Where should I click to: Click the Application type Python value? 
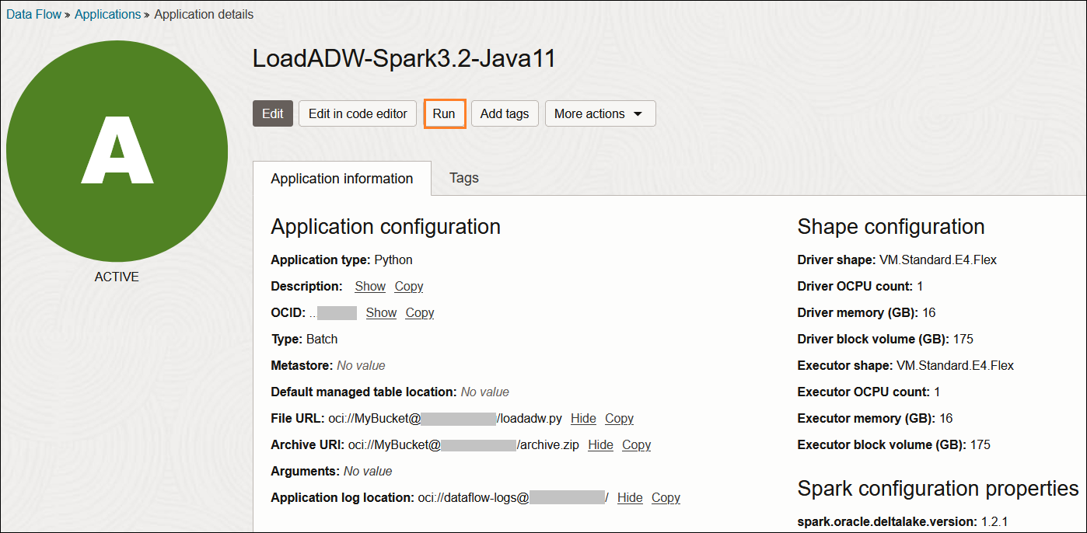point(393,260)
